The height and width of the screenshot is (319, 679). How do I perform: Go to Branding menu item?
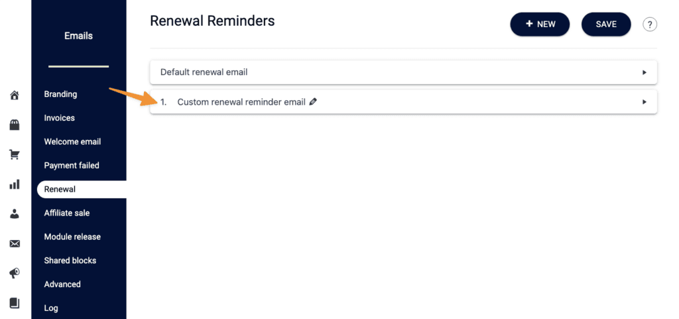(x=60, y=94)
